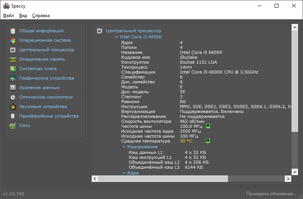Open Оптические накопители section
Viewport: 303px width, 199px height.
click(x=46, y=97)
